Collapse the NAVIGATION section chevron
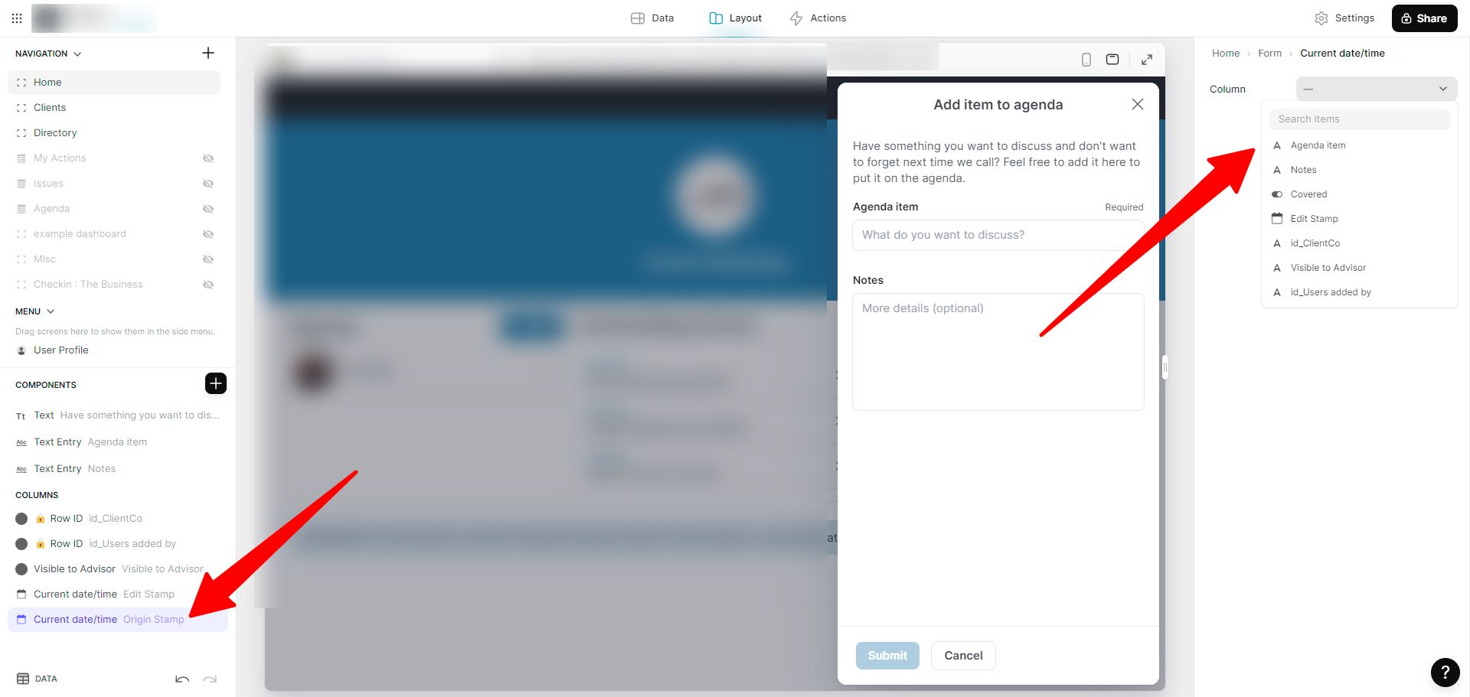 click(x=77, y=54)
